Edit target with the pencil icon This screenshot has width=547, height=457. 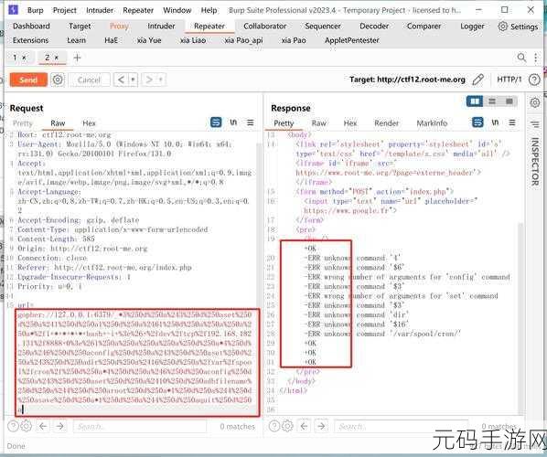[477, 80]
